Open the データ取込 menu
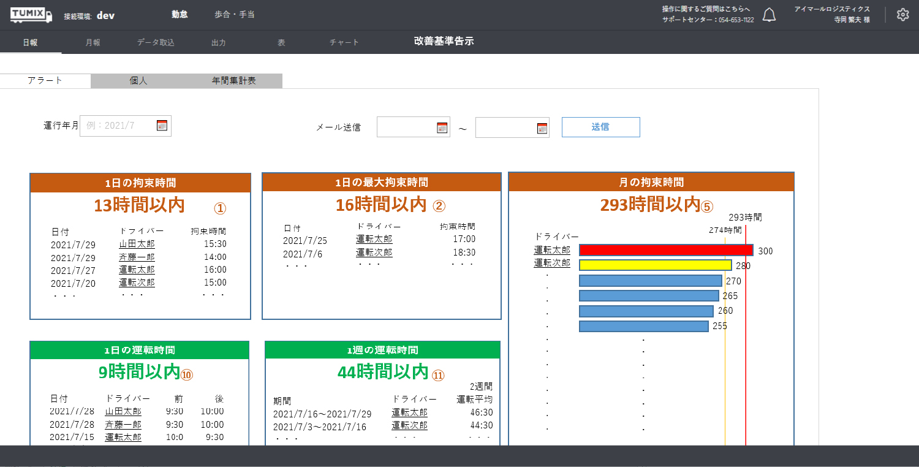Image resolution: width=919 pixels, height=467 pixels. (156, 43)
